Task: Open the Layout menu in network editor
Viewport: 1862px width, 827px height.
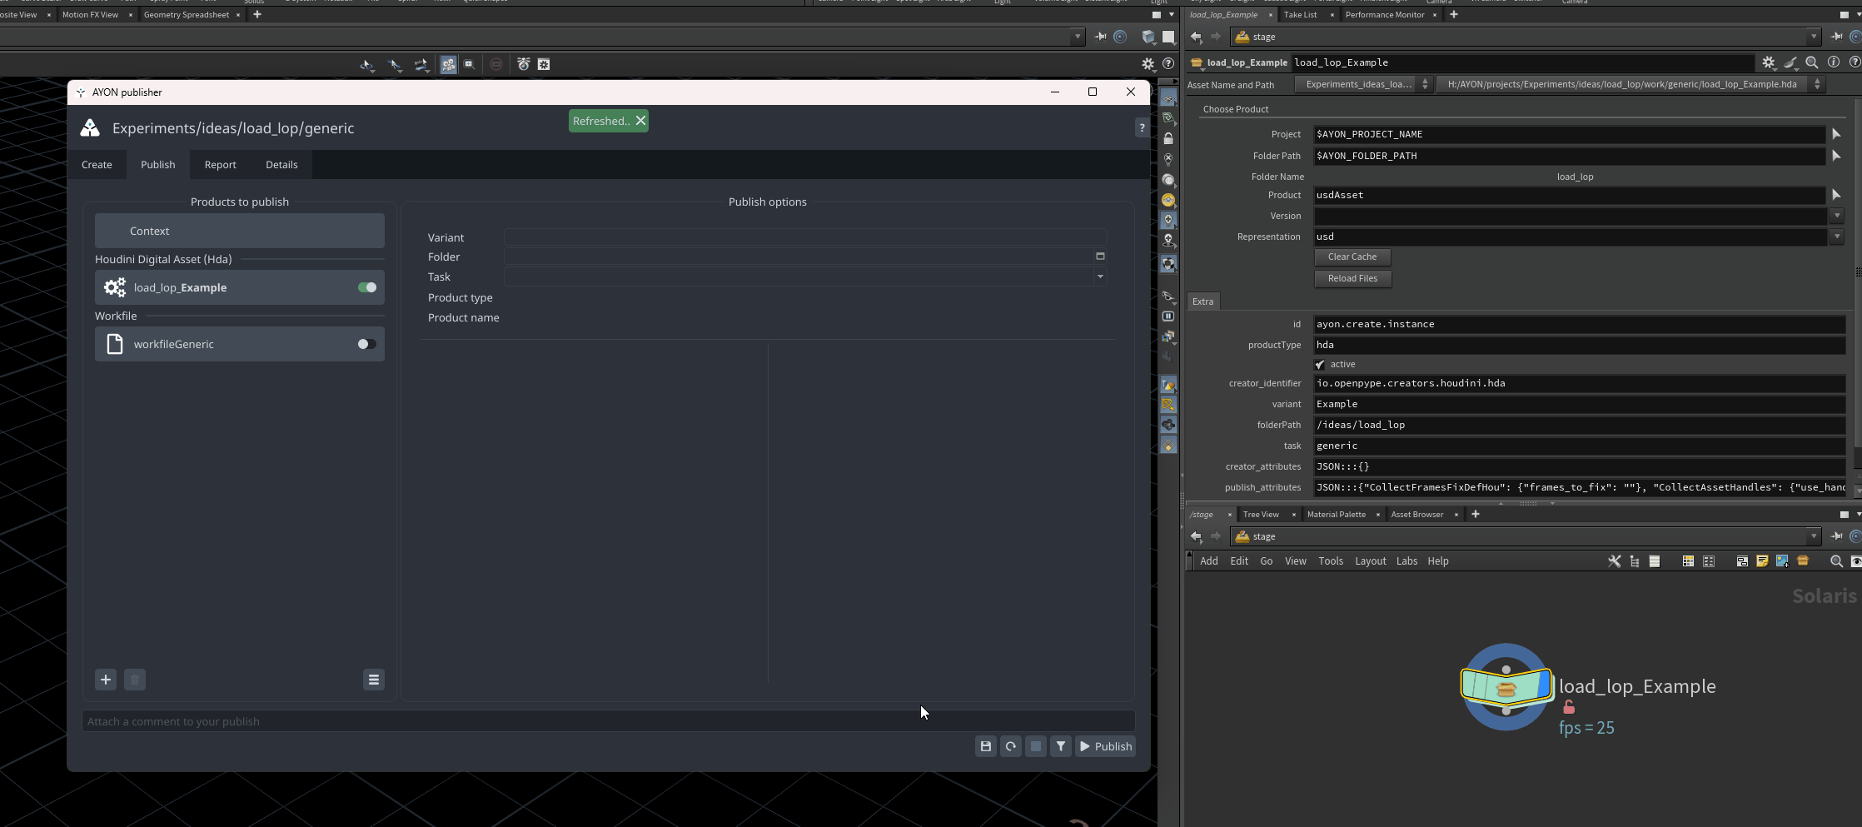Action: (1370, 561)
